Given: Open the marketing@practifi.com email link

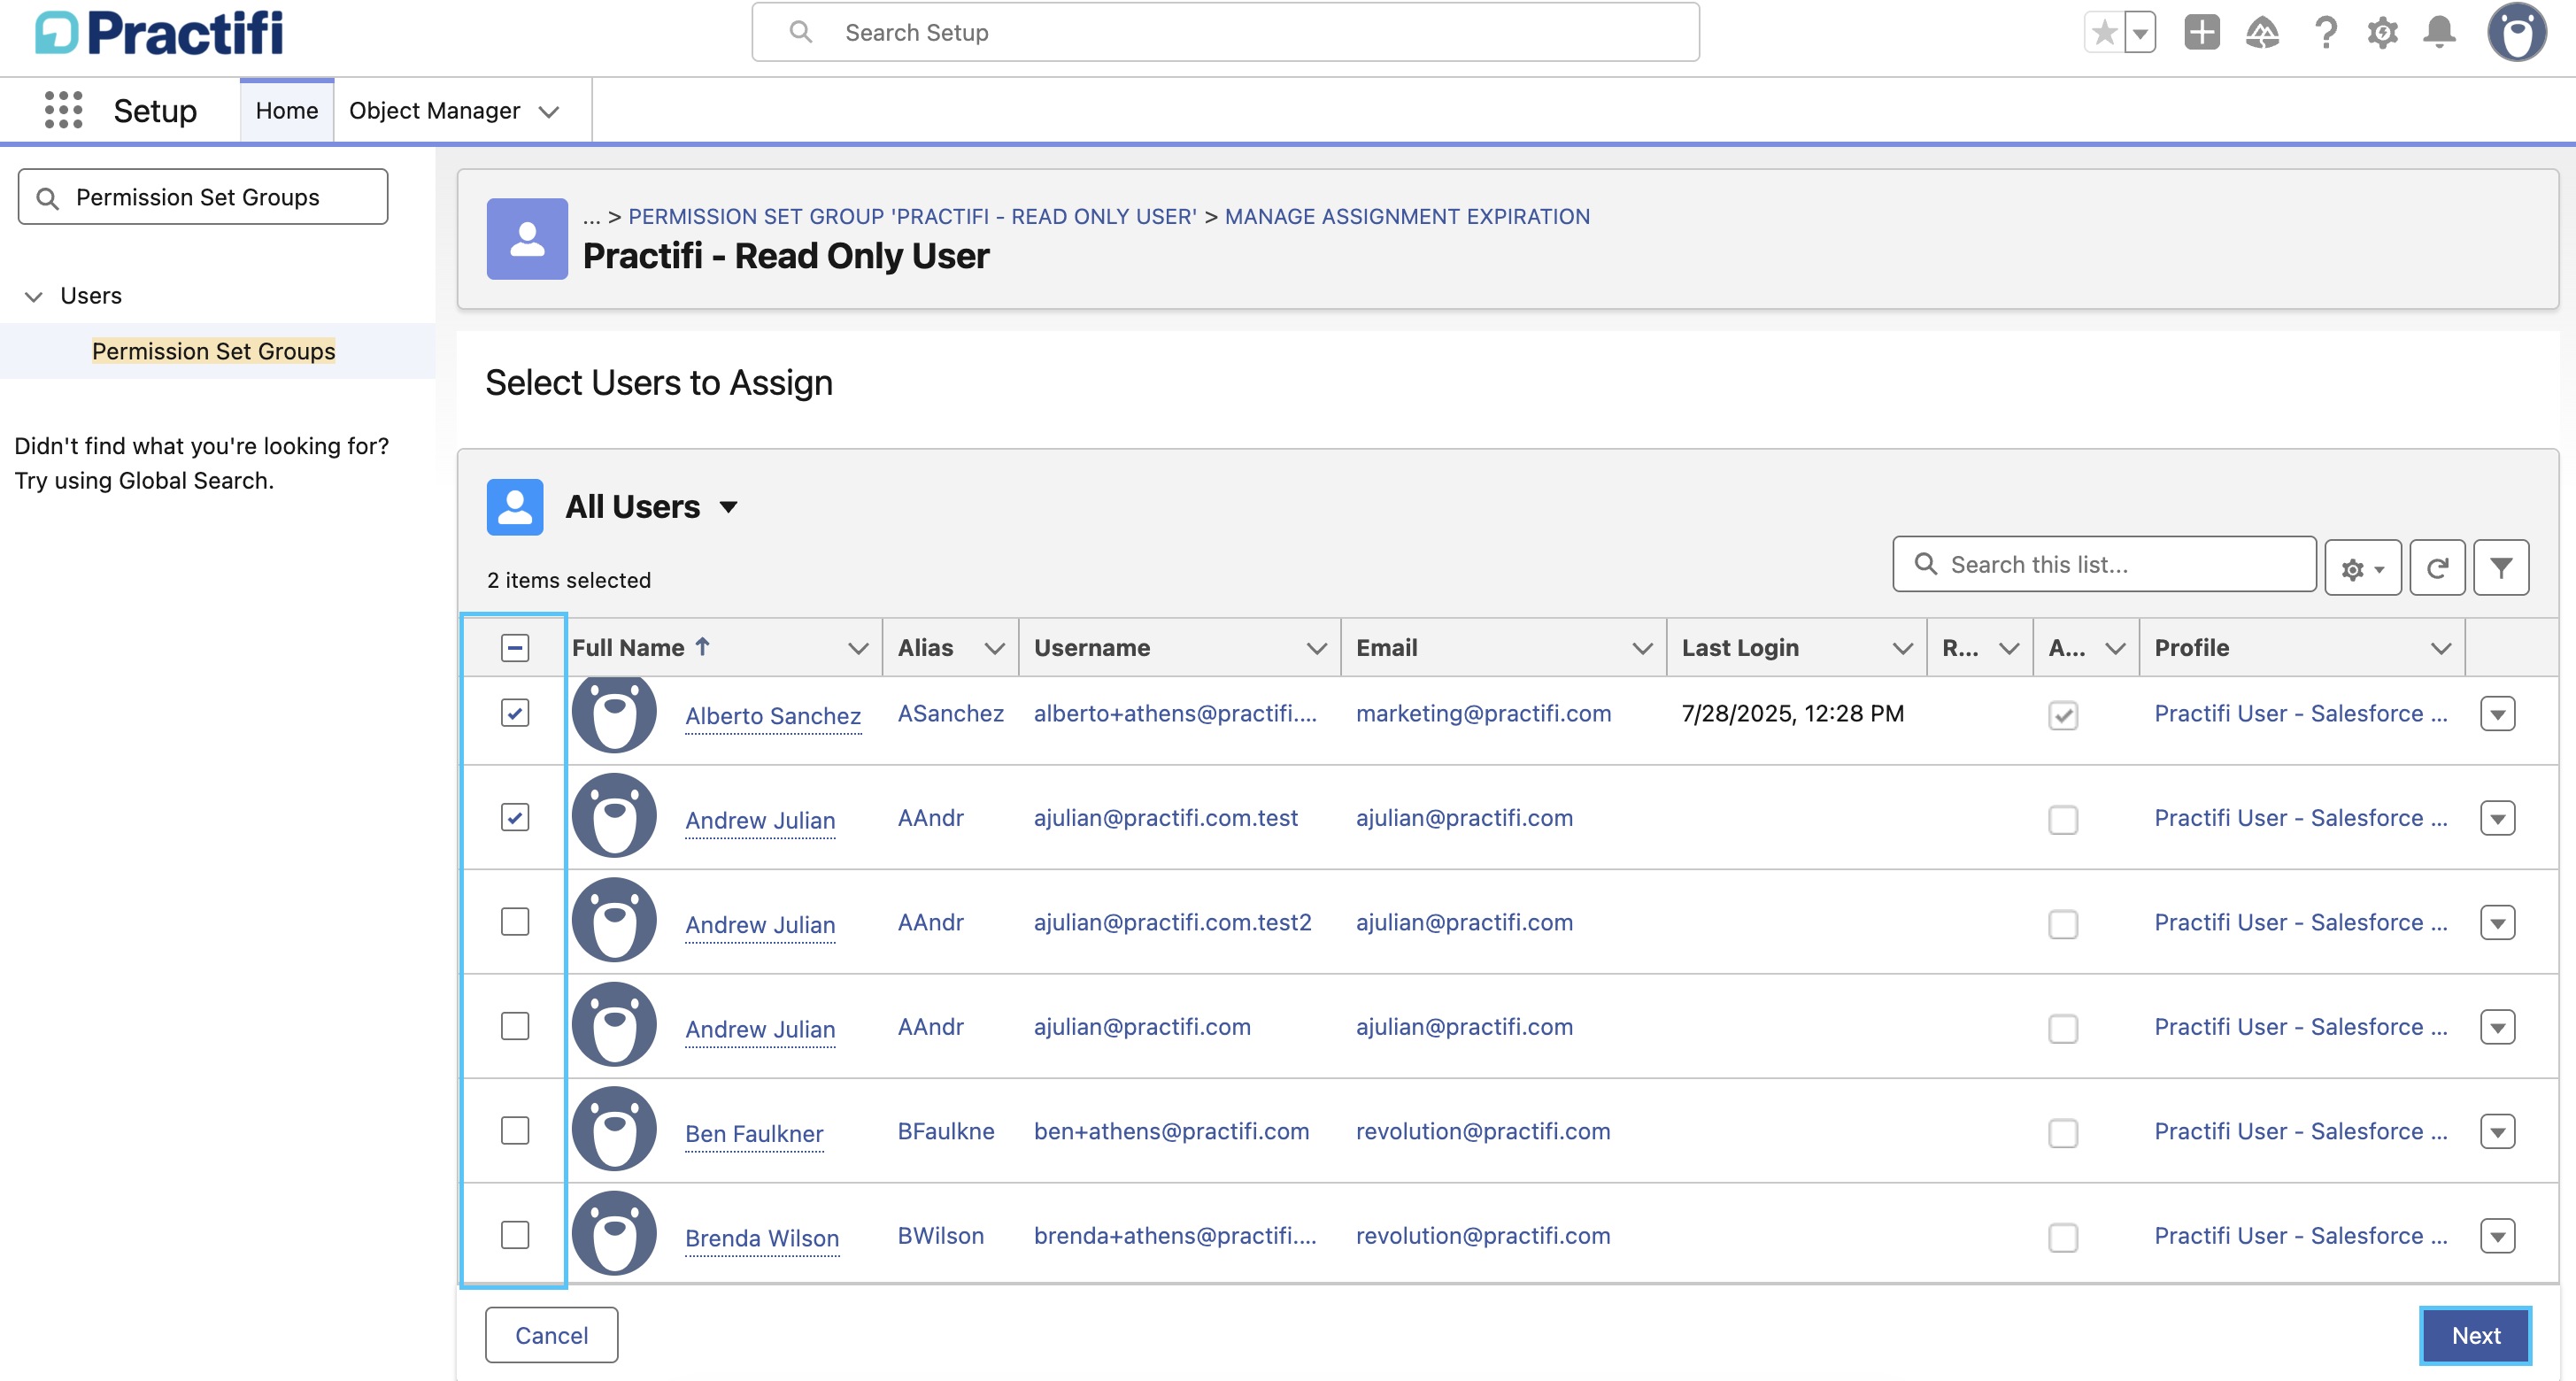Looking at the screenshot, I should coord(1483,713).
